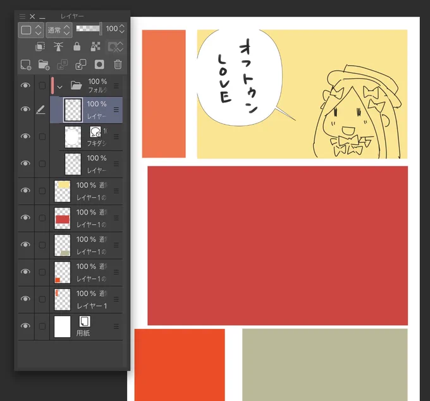Toggle the mask enable icon
Viewport: 430px width, 401px height.
(113, 47)
